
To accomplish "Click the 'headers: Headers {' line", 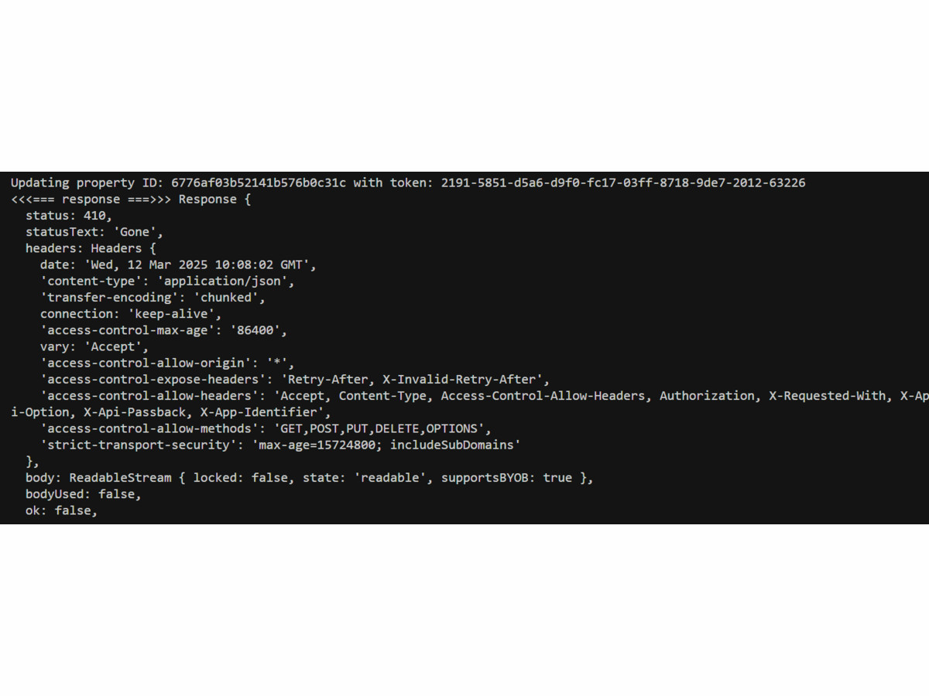I will coord(91,248).
